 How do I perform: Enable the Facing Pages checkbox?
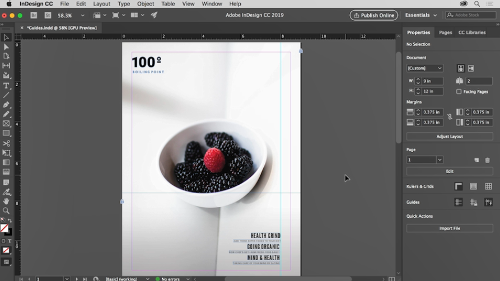(459, 91)
